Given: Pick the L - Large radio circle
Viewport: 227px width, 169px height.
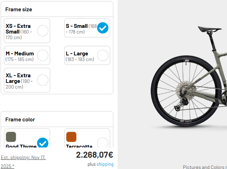Looking at the screenshot, I should coord(103,55).
